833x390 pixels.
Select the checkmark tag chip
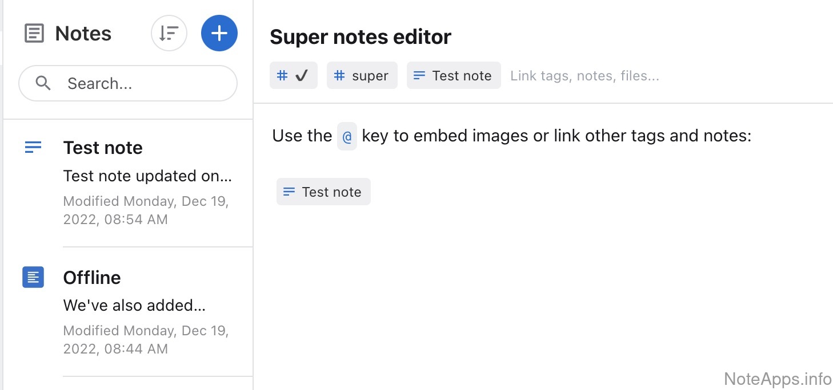[x=294, y=76]
